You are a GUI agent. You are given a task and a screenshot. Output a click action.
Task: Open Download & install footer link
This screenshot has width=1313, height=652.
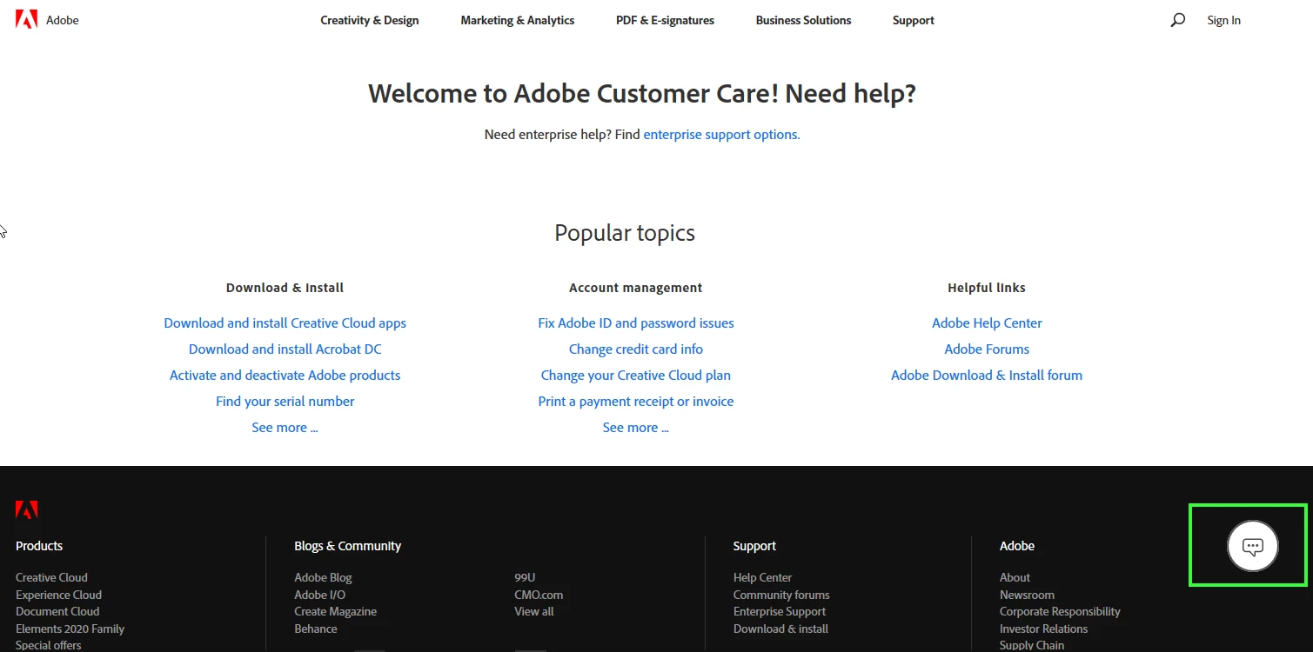pyautogui.click(x=780, y=629)
